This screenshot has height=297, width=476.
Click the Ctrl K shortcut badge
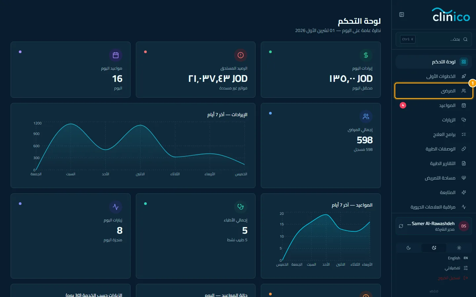(408, 39)
